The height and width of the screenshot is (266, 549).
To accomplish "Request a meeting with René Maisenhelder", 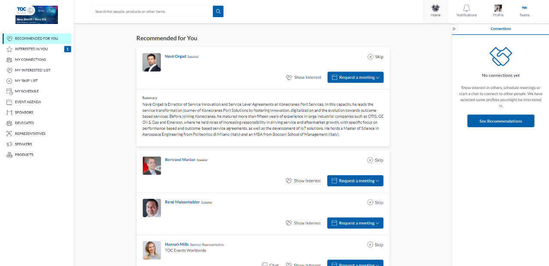I will pos(355,223).
